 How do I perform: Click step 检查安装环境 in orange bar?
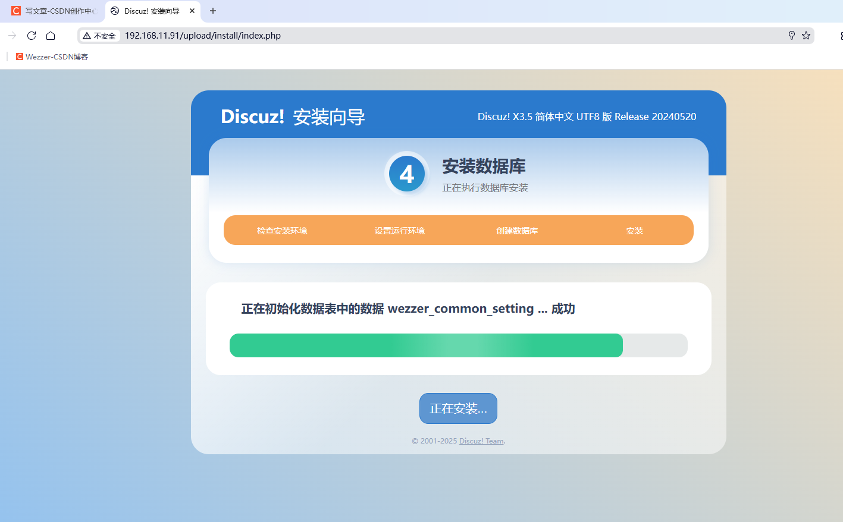(282, 231)
